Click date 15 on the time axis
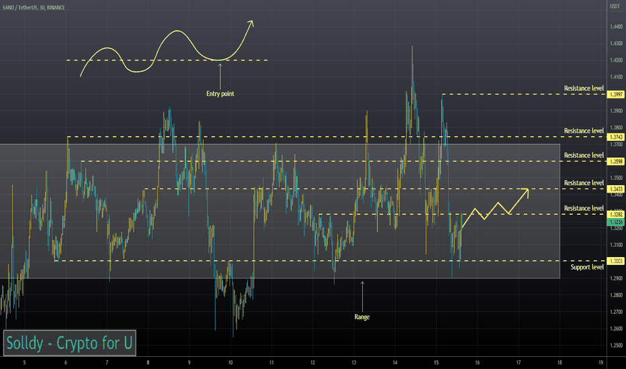The width and height of the screenshot is (626, 369). point(436,362)
